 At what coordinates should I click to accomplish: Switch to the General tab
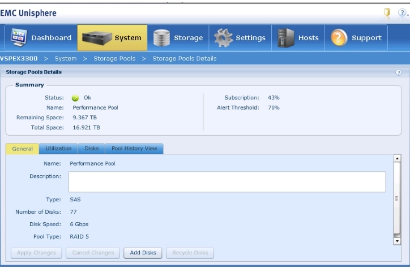coord(23,149)
